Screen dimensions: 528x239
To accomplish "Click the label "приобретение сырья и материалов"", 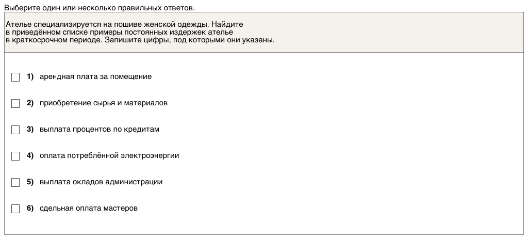I will point(103,103).
